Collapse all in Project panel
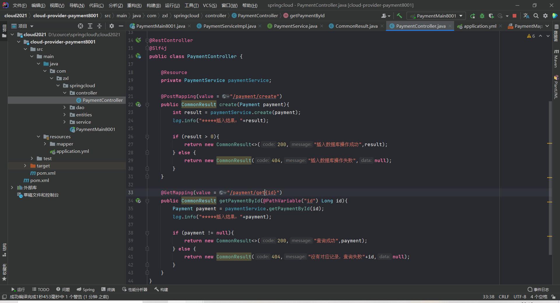The width and height of the screenshot is (560, 303). click(x=99, y=26)
